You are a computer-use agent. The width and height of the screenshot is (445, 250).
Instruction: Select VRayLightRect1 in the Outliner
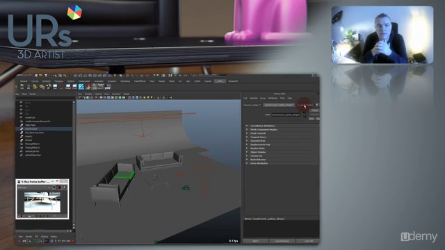33,144
